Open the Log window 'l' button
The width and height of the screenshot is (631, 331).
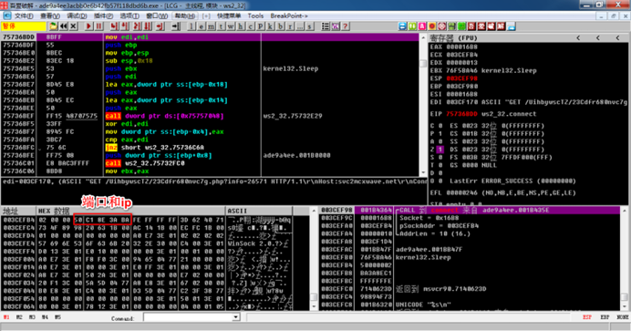(x=191, y=26)
